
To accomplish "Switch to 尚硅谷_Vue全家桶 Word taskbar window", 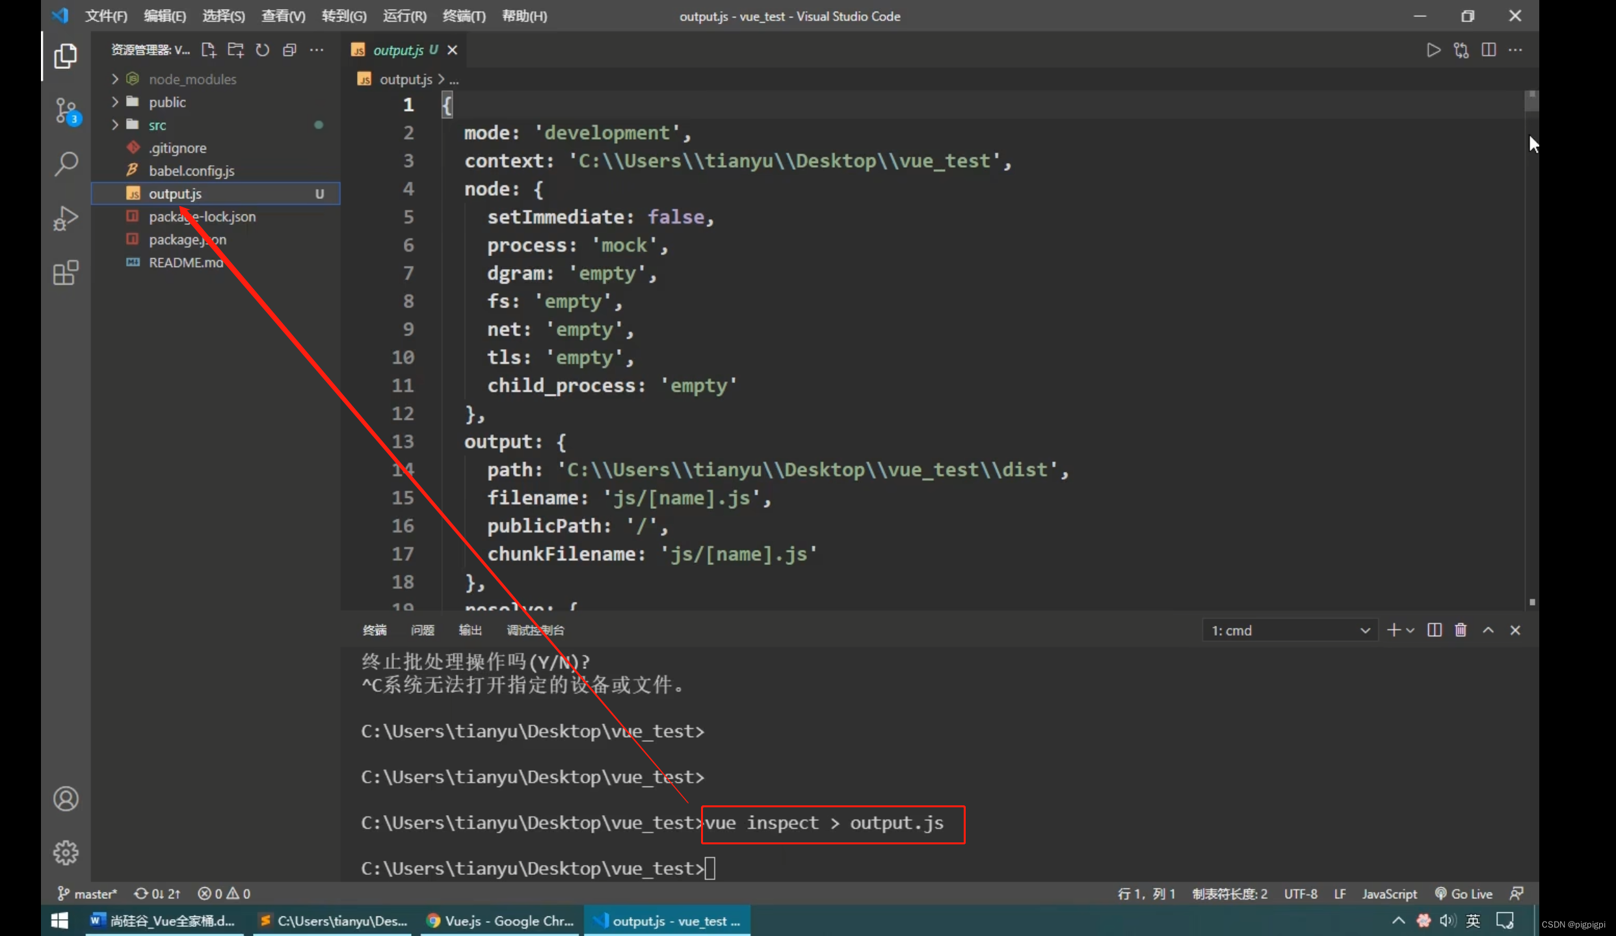I will point(164,920).
